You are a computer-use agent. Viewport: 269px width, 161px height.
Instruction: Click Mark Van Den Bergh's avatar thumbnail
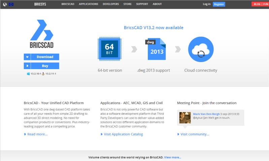(185, 117)
